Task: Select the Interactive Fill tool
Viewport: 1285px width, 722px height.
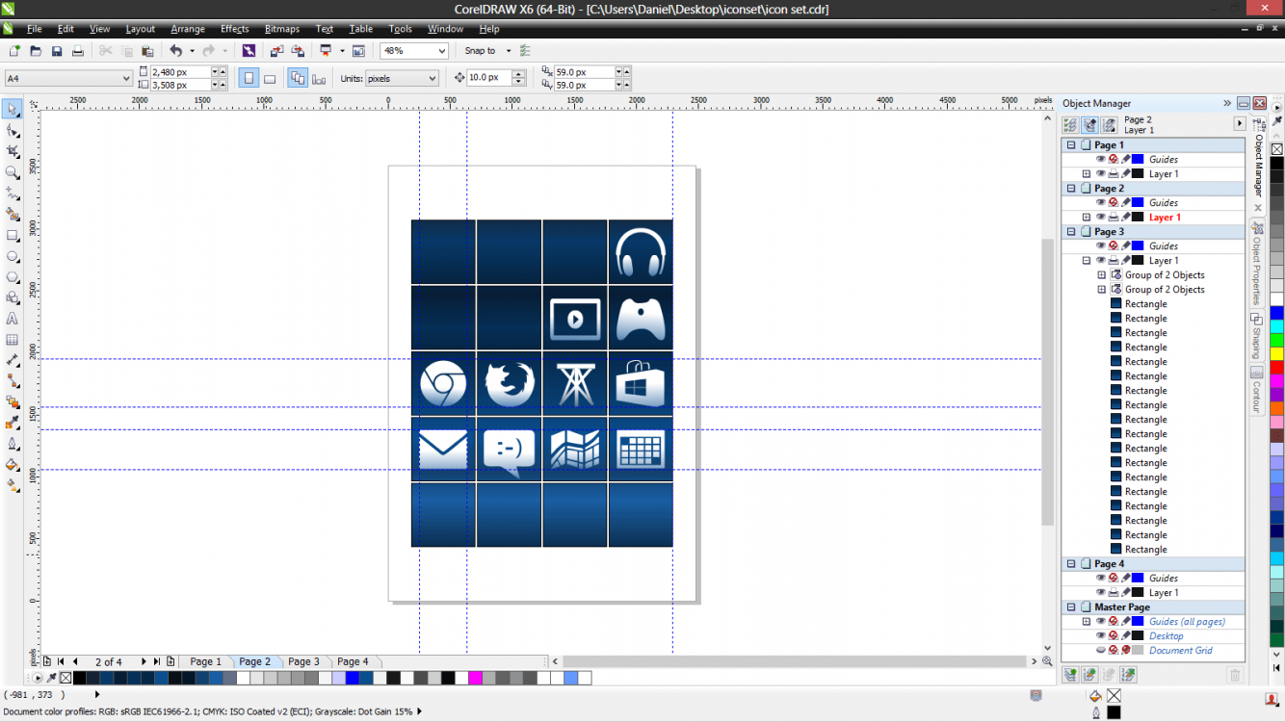Action: pyautogui.click(x=12, y=486)
